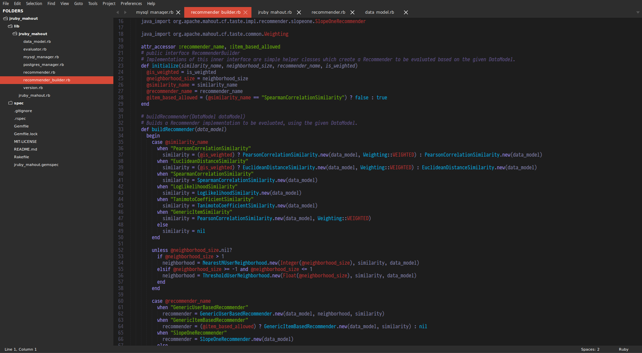Open the Preferences menu
This screenshot has width=642, height=353.
click(x=131, y=3)
